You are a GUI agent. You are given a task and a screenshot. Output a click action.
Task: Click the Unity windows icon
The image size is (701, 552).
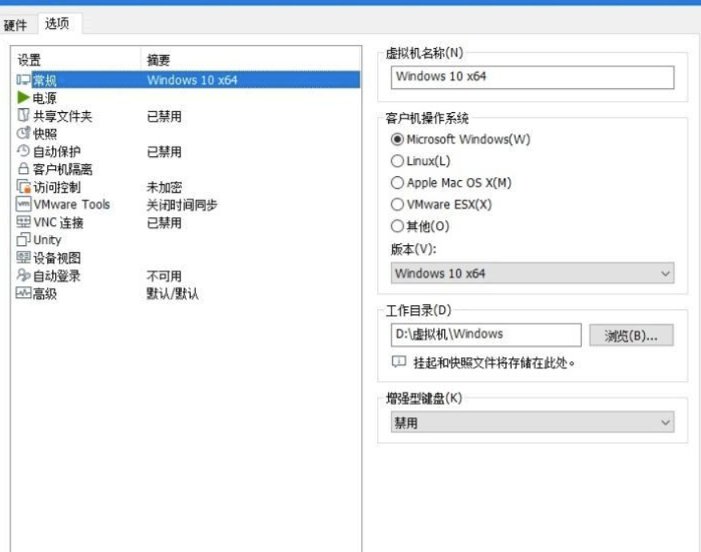tap(23, 240)
